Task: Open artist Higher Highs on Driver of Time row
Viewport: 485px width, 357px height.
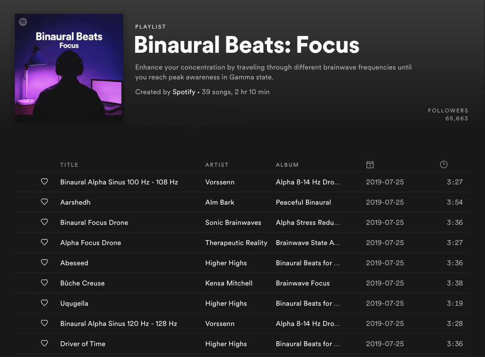Action: coord(226,344)
